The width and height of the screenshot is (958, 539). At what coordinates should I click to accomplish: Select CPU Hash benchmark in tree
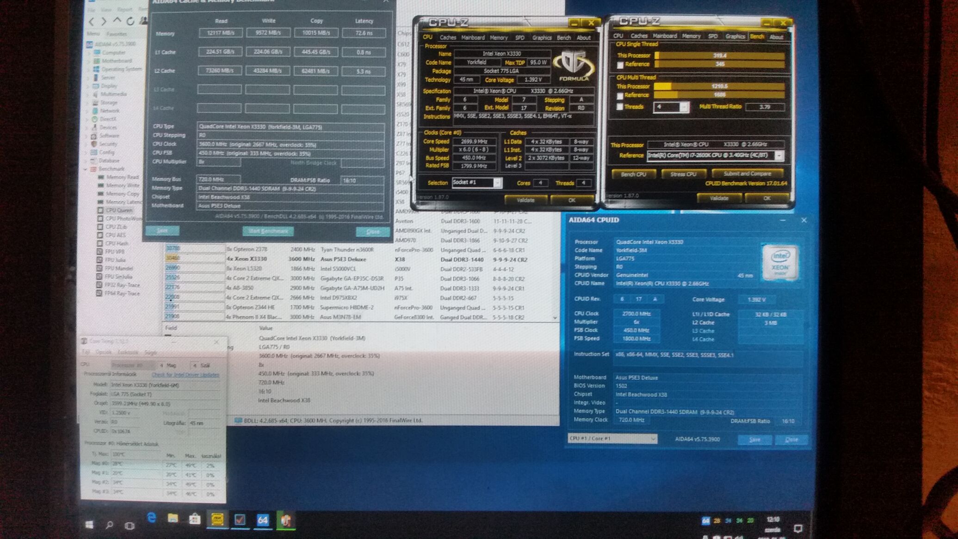(x=117, y=243)
